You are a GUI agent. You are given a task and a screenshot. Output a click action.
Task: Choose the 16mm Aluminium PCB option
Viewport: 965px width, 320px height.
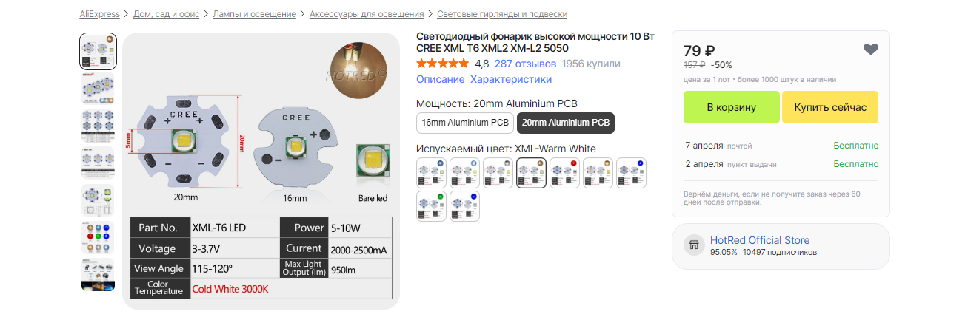[x=465, y=123]
